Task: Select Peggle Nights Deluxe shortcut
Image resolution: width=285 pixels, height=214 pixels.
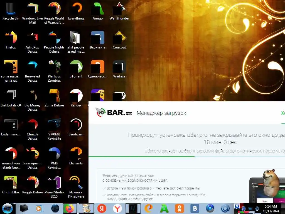Action: pyautogui.click(x=54, y=42)
